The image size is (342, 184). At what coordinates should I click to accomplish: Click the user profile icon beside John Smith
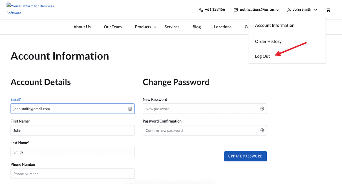(x=289, y=10)
